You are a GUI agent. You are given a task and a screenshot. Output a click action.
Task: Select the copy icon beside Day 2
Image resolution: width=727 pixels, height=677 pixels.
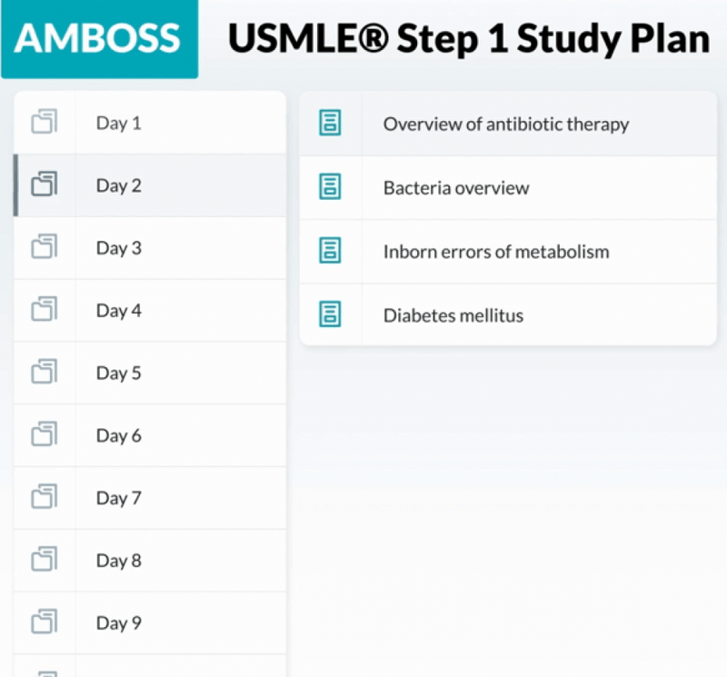point(45,185)
